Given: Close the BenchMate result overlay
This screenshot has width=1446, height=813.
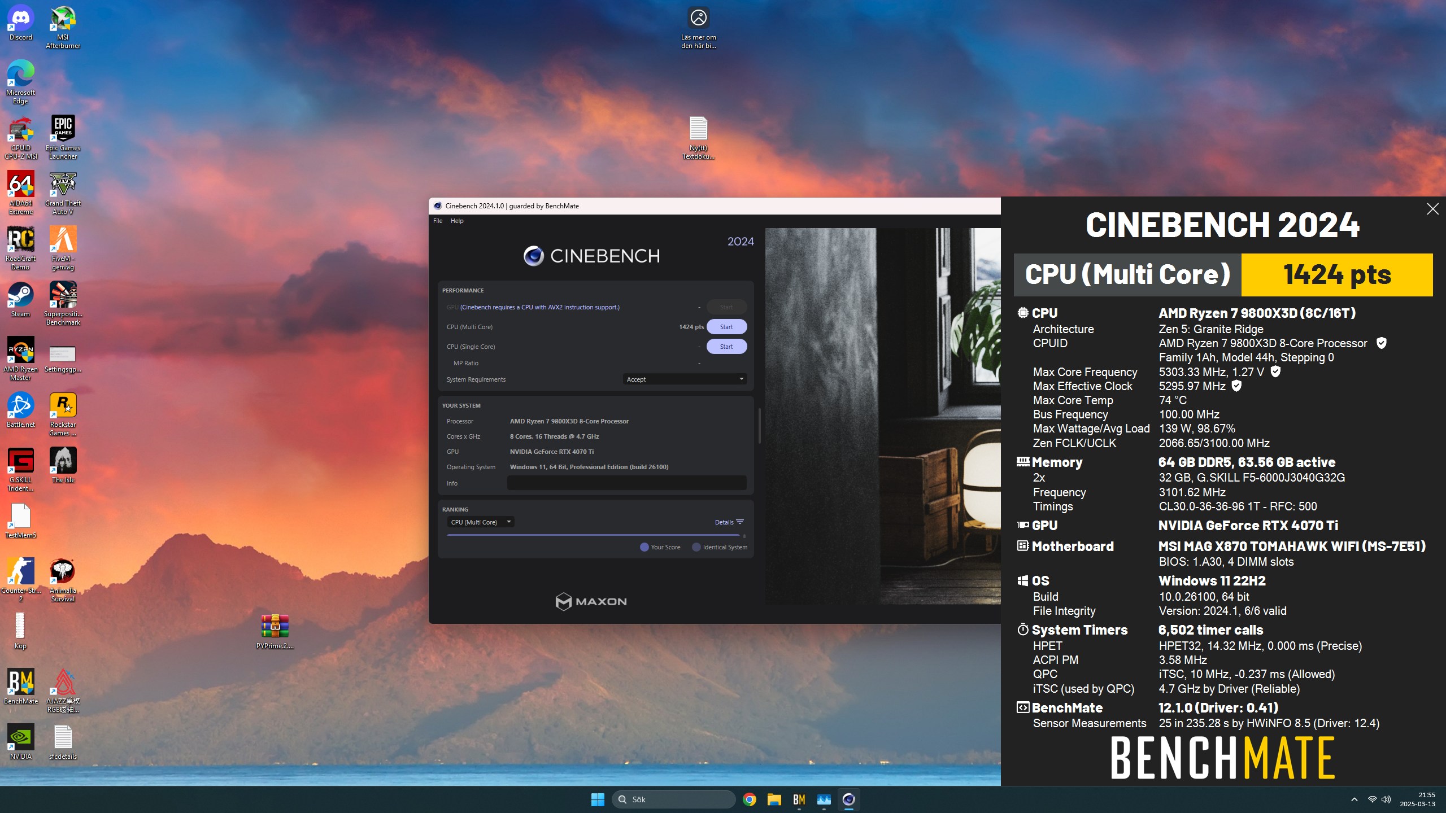Looking at the screenshot, I should coord(1432,209).
